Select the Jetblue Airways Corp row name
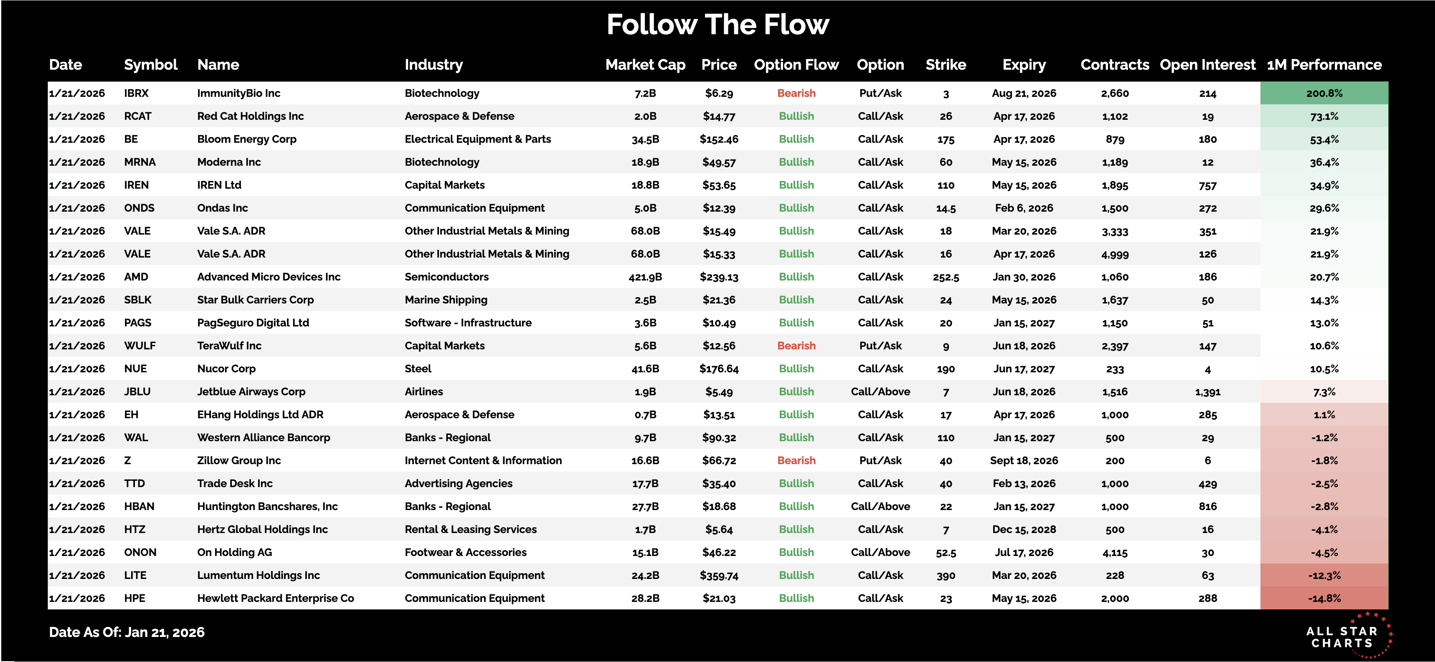1435x662 pixels. click(251, 392)
